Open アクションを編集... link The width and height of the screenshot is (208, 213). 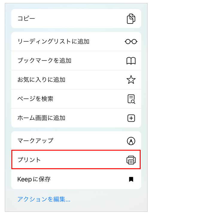(x=44, y=199)
